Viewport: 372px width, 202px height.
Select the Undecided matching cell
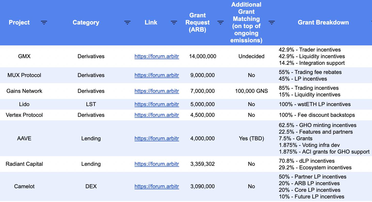(251, 56)
